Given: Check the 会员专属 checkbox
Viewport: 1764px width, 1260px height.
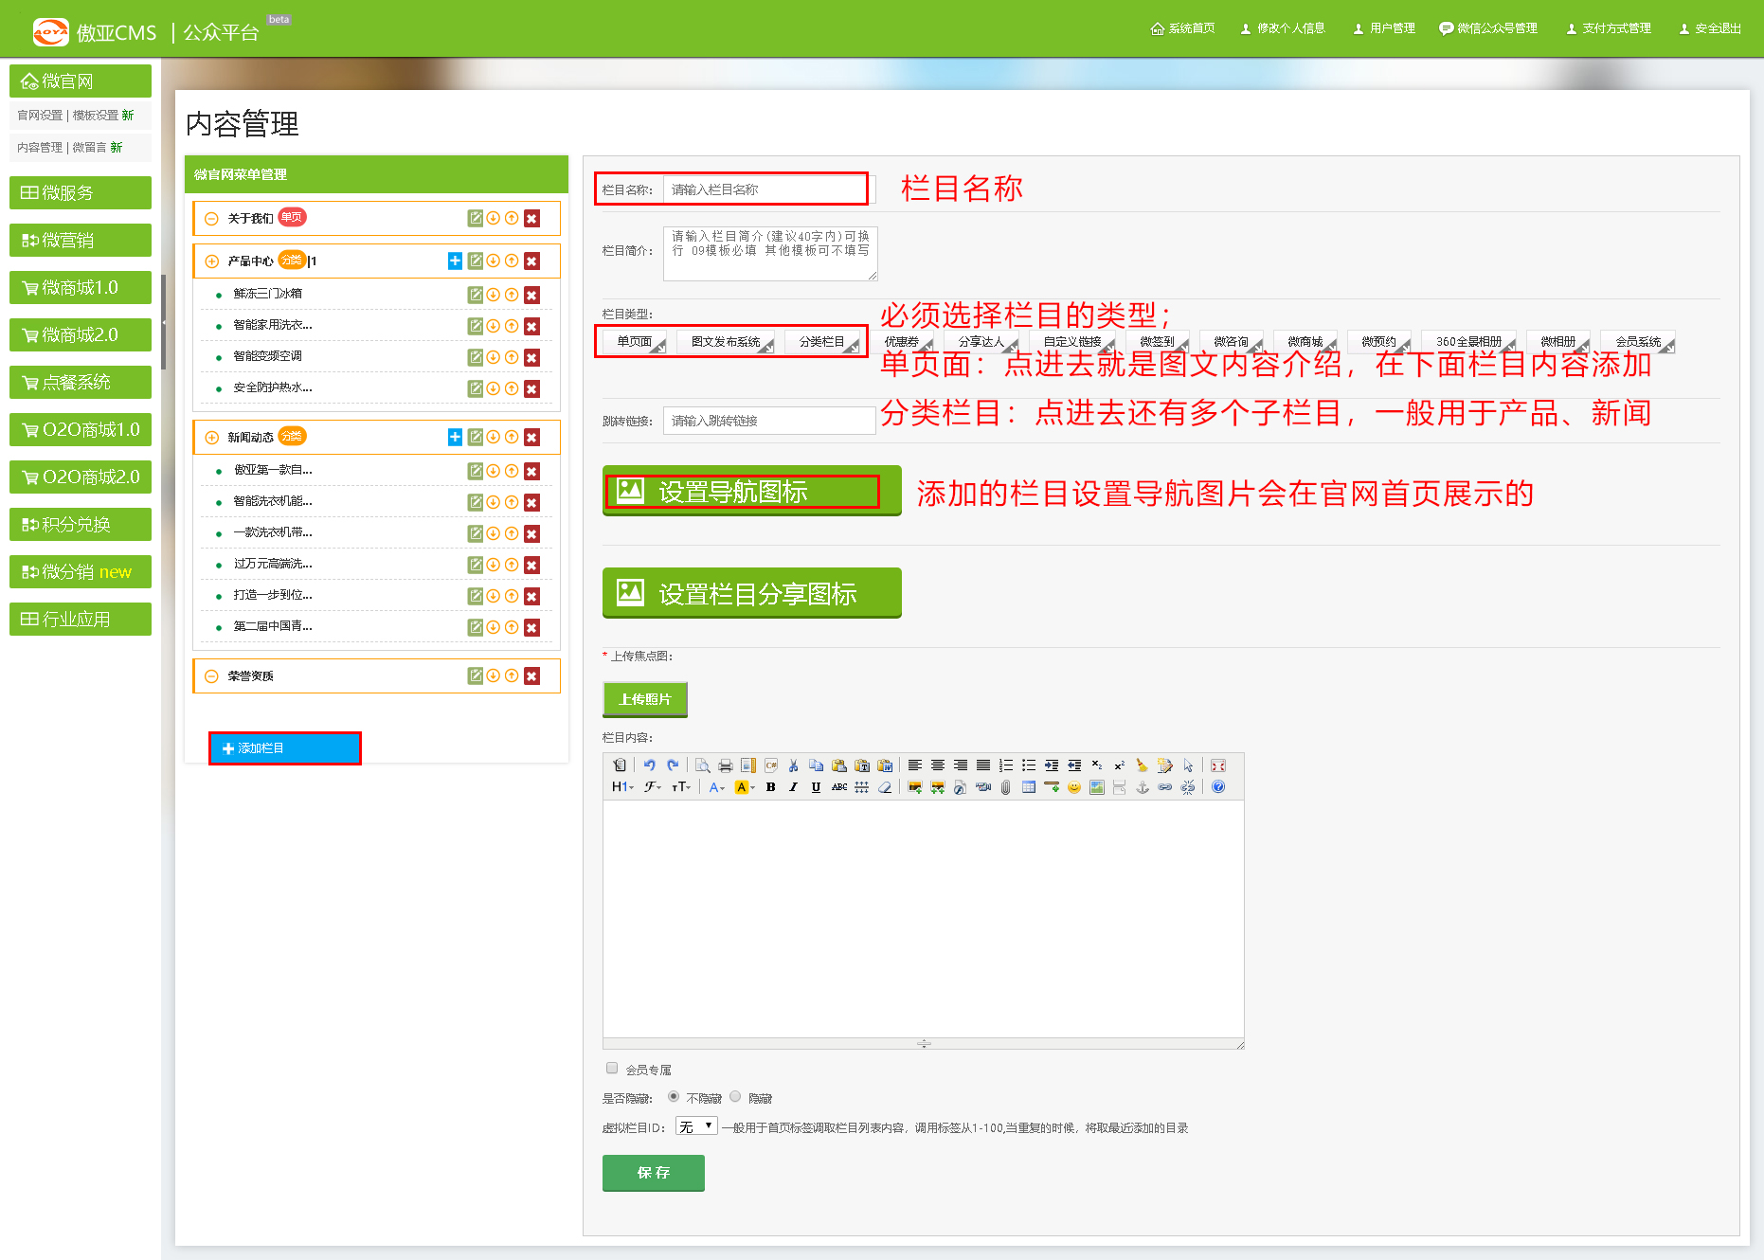Looking at the screenshot, I should pos(612,1069).
